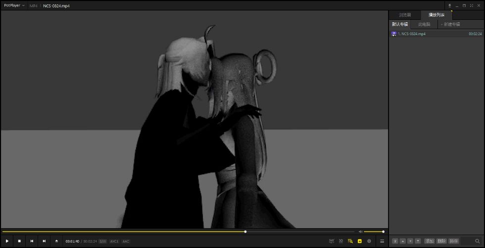Viewport: 485px width, 248px height.
Task: Click the playlist search magnifier icon
Action: pyautogui.click(x=478, y=241)
